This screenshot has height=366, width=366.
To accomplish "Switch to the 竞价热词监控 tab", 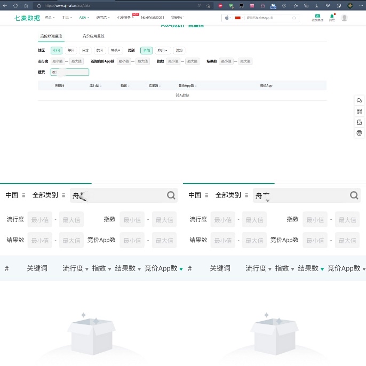I will coord(51,36).
